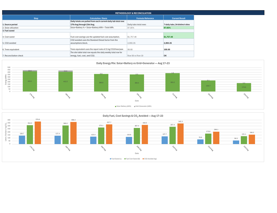Click the Fuel Cost Saved ($) legend entry

click(132, 159)
